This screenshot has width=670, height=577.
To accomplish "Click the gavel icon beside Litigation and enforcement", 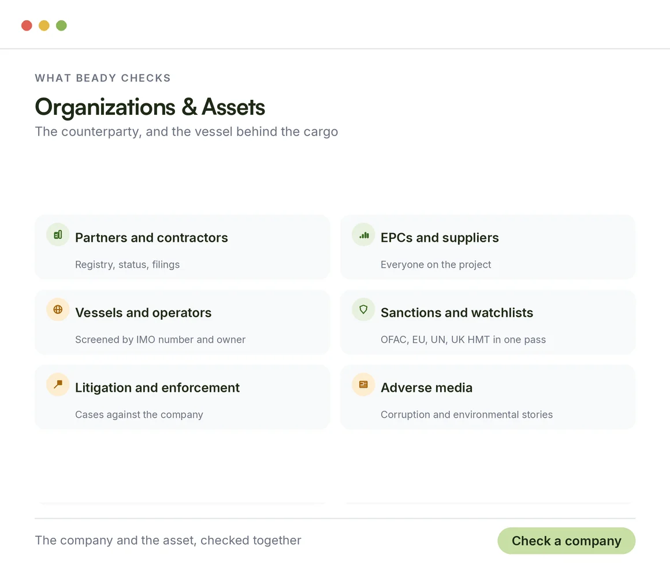I will click(x=58, y=384).
